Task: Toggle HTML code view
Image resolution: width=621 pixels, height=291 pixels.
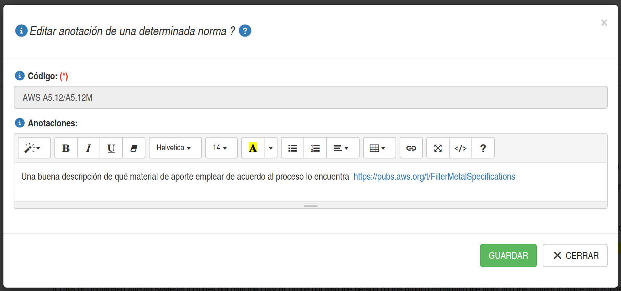Action: [x=461, y=148]
